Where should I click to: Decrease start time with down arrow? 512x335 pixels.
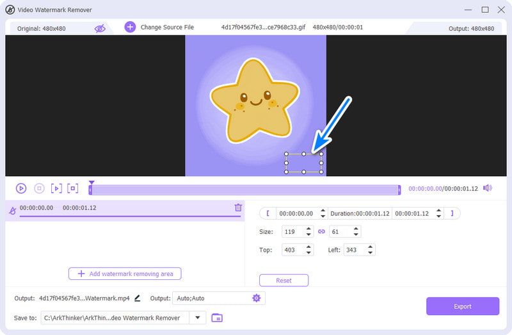[323, 217]
